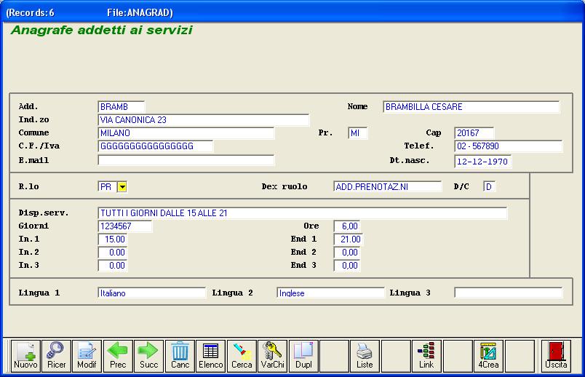
Task: Click the R.lo field containing PR
Action: (x=108, y=186)
